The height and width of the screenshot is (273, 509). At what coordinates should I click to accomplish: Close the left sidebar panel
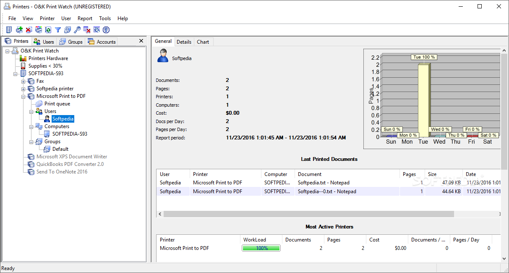pos(141,41)
